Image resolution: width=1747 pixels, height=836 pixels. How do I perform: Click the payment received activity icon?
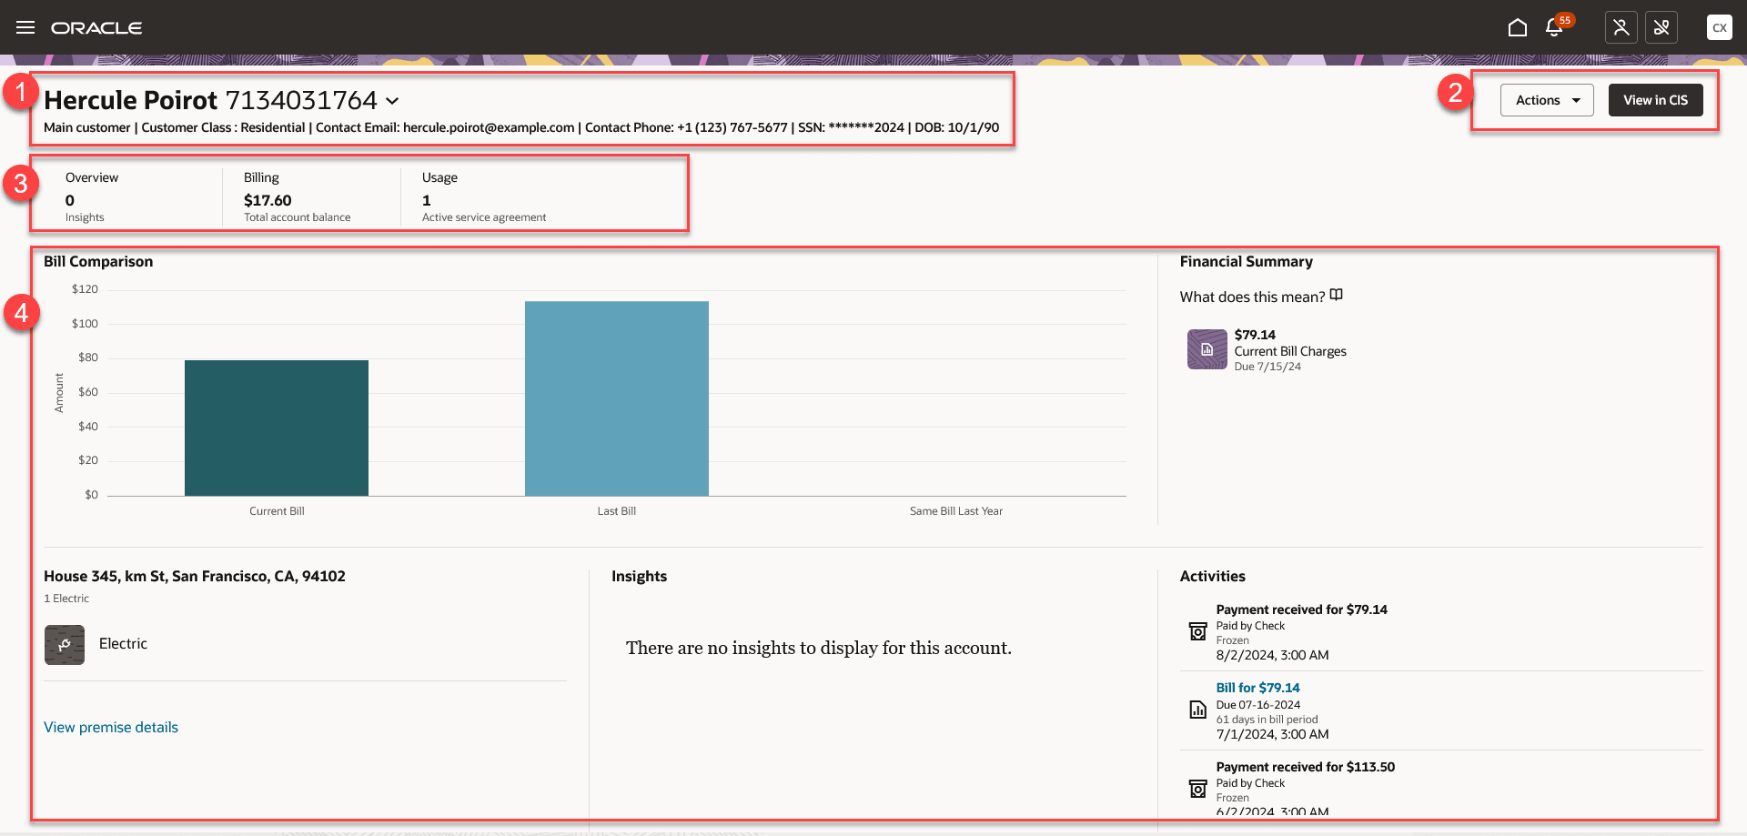1197,631
